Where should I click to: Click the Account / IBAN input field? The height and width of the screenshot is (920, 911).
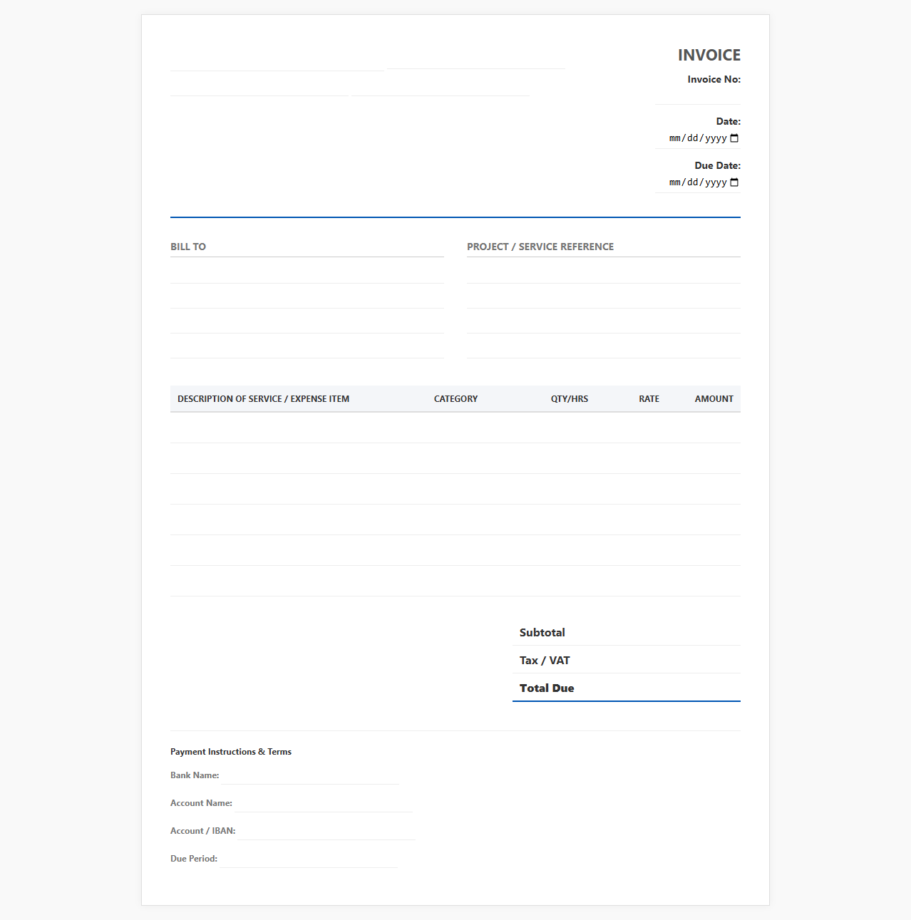pos(326,831)
